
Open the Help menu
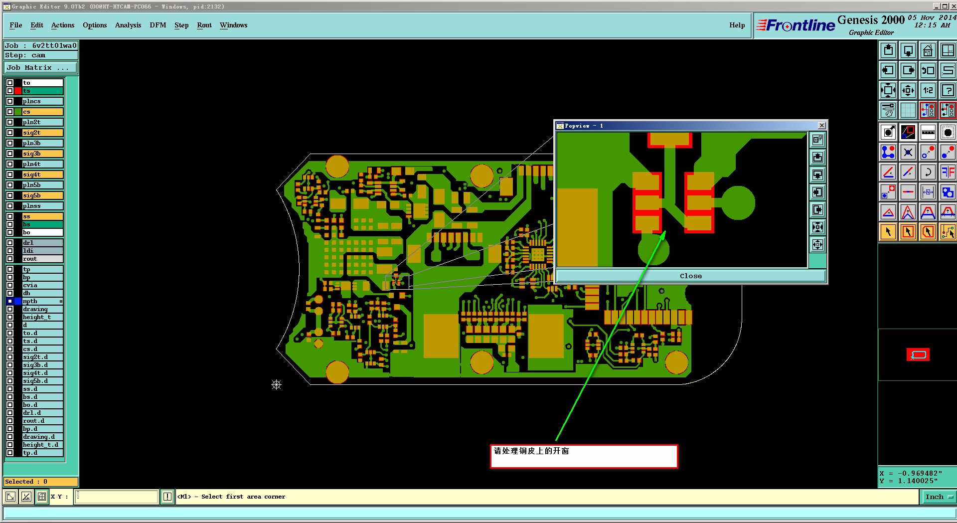click(737, 25)
